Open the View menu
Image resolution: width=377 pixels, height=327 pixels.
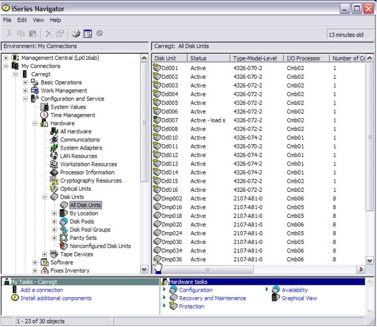click(38, 20)
